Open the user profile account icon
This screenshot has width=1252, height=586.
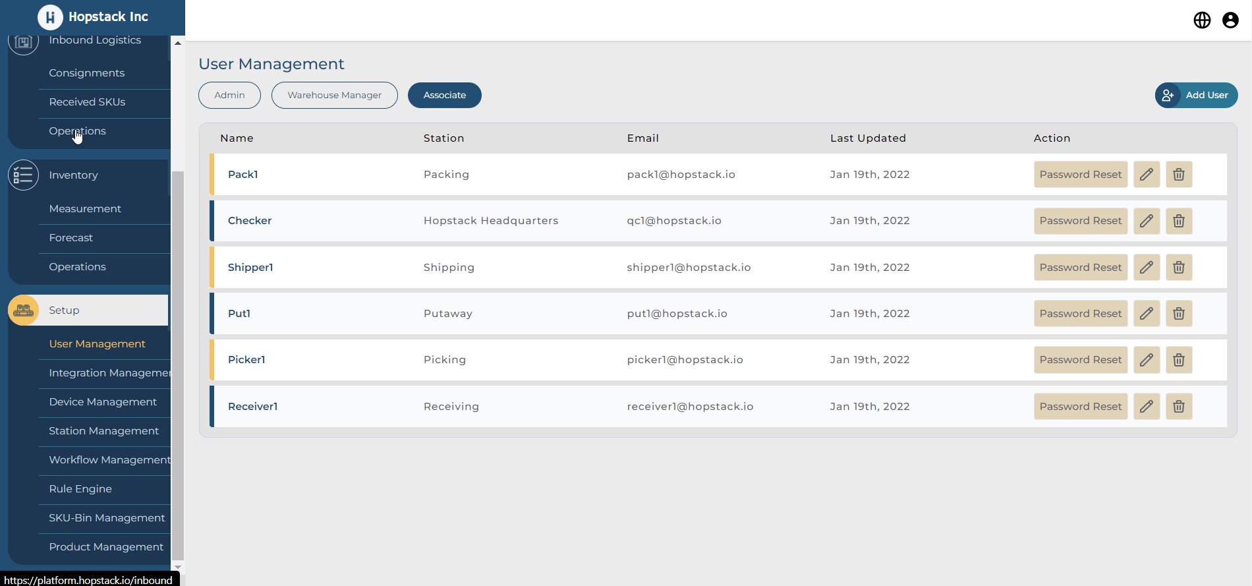point(1230,20)
